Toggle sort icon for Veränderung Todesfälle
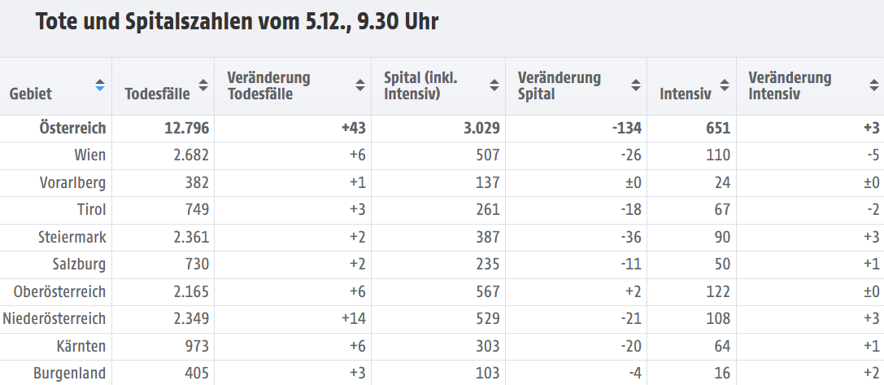 (x=359, y=85)
